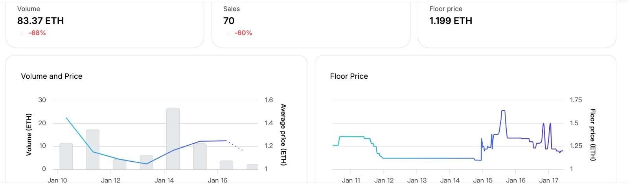Click the -60% sales change indicator
This screenshot has height=184, width=629.
[x=243, y=33]
